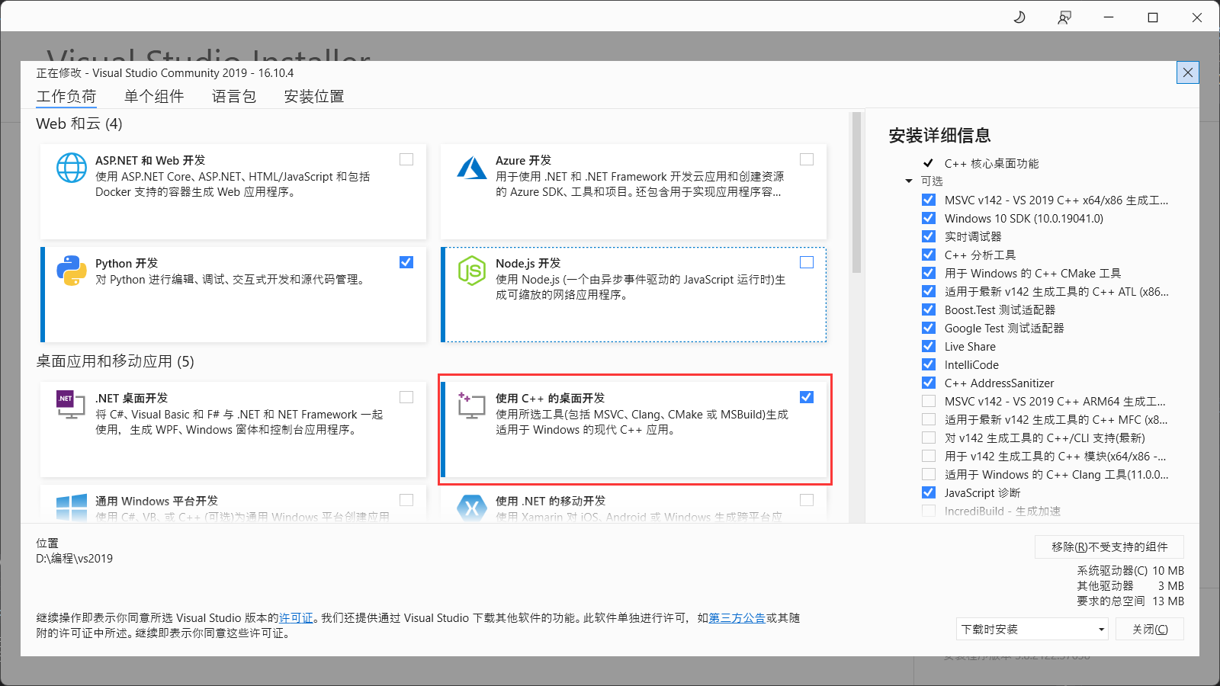
Task: Click the Web 和云 (4) section heading
Action: 79,123
